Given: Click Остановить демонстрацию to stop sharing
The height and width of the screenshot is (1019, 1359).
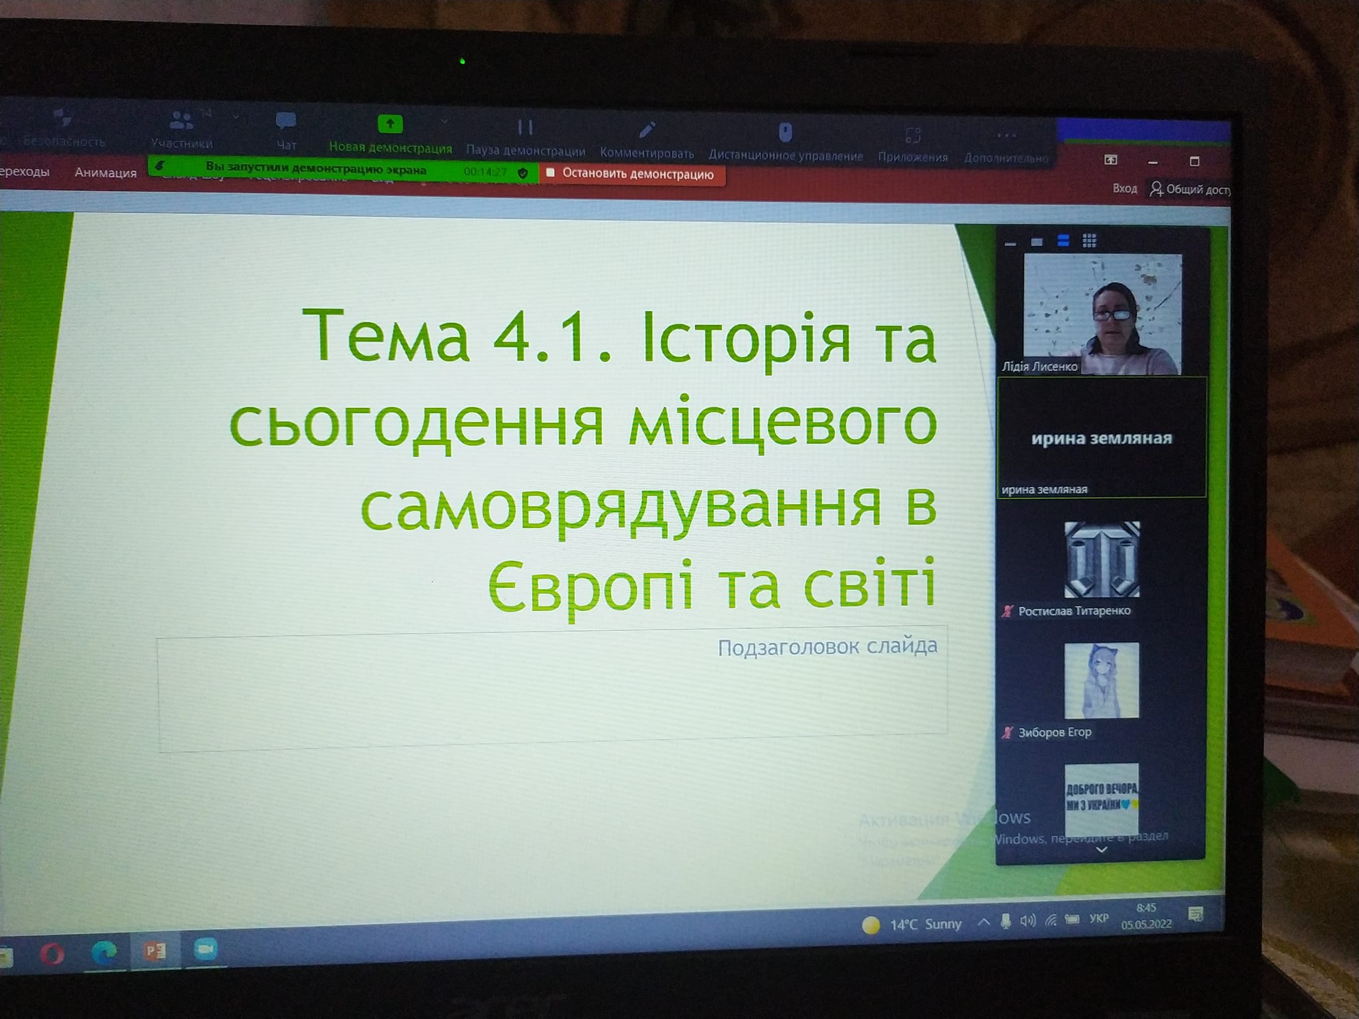Looking at the screenshot, I should pyautogui.click(x=631, y=174).
